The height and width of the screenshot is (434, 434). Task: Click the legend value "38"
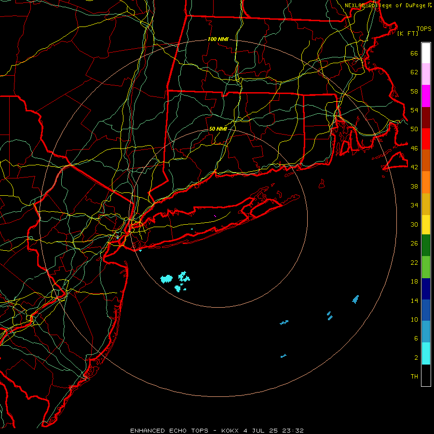pos(414,186)
